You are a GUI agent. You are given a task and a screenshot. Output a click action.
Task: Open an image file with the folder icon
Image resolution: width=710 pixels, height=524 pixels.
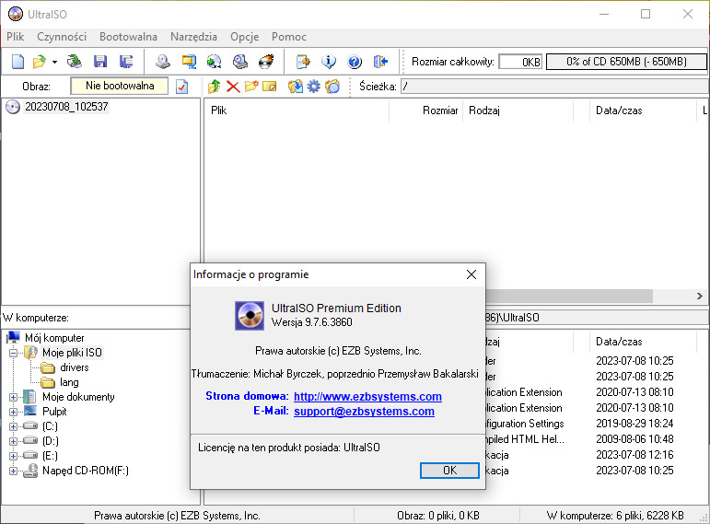pyautogui.click(x=40, y=61)
